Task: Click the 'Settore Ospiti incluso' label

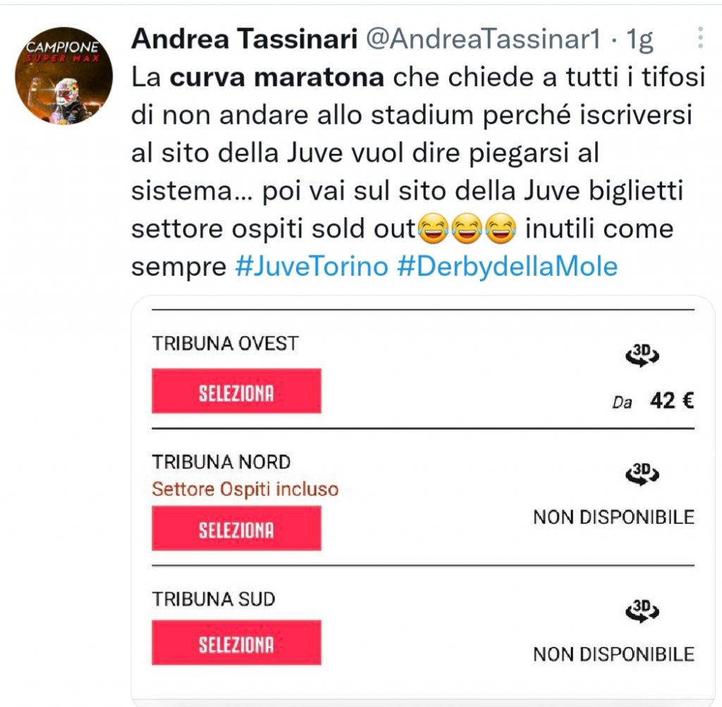Action: (x=244, y=489)
